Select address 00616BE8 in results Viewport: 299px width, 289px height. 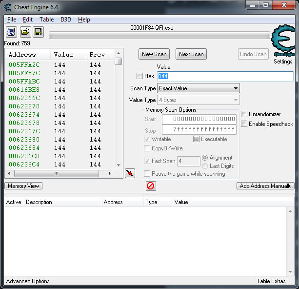[x=24, y=89]
